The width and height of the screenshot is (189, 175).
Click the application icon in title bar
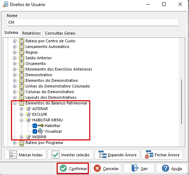pyautogui.click(x=5, y=5)
